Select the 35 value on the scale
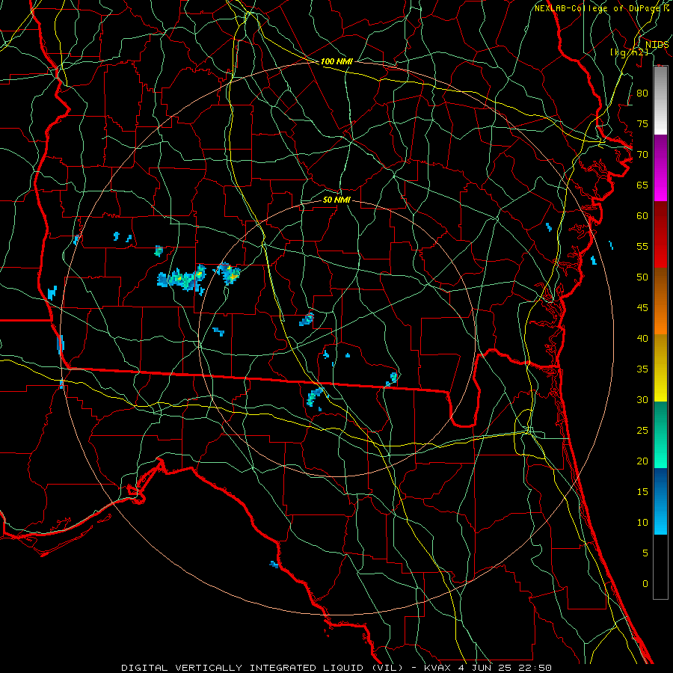The width and height of the screenshot is (673, 673). click(x=642, y=369)
